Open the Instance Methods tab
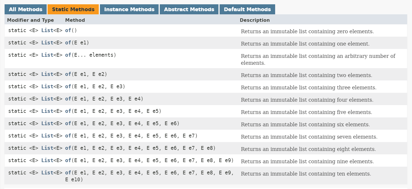 (129, 9)
